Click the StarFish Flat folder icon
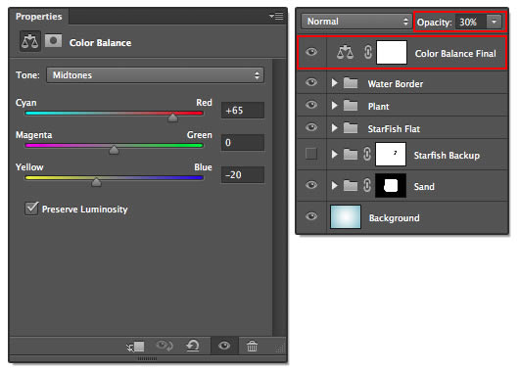Screen dimensions: 519x372 (x=351, y=127)
